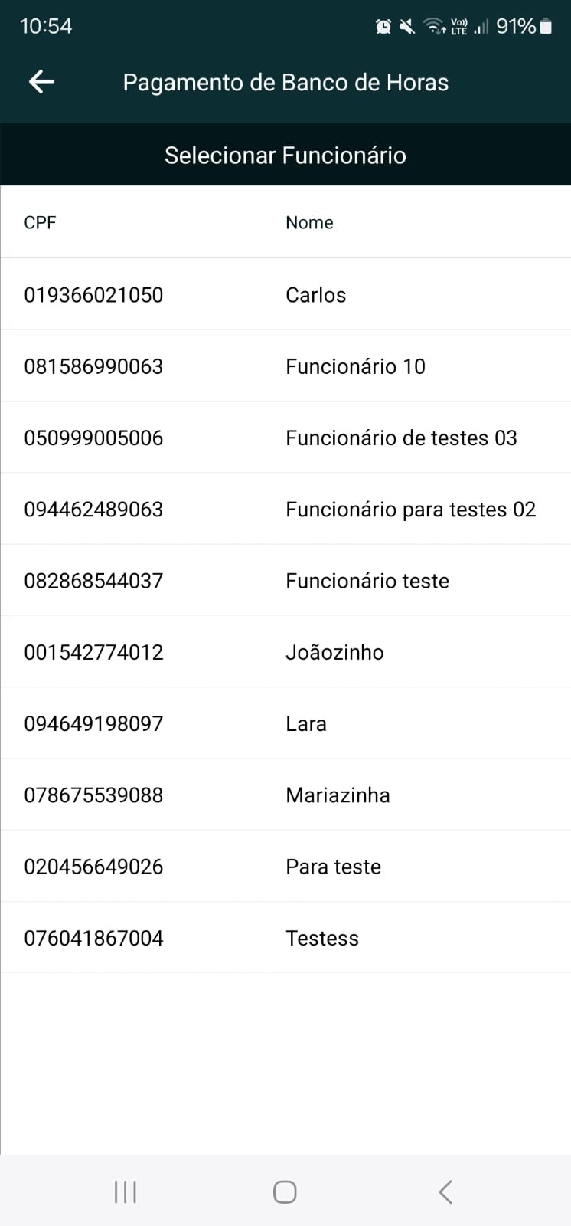Viewport: 571px width, 1226px height.
Task: Select employee Carlos
Action: click(315, 295)
